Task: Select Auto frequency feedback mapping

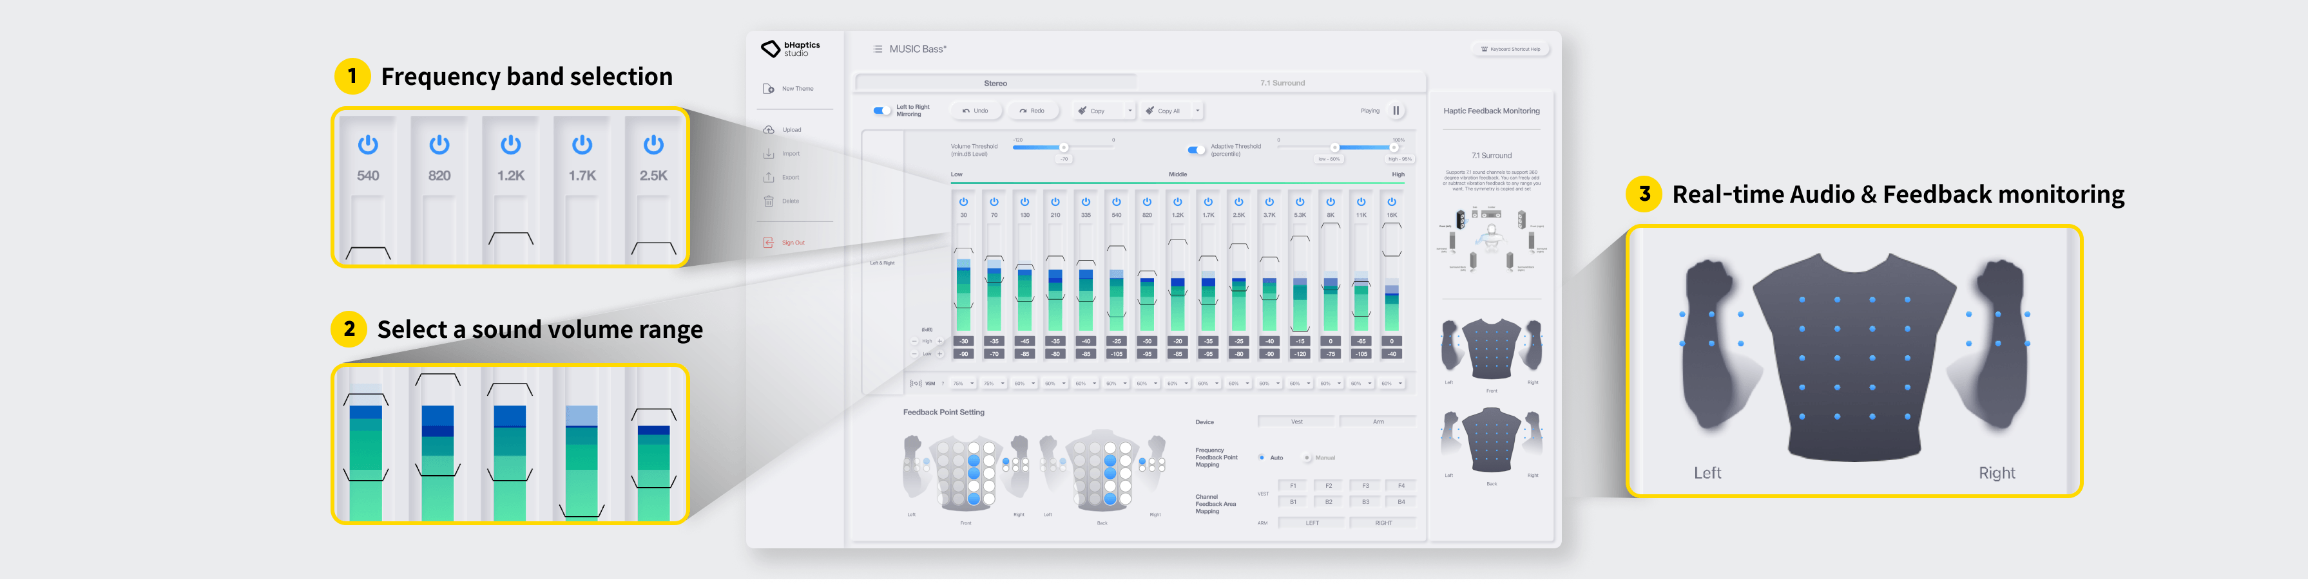Action: pyautogui.click(x=1262, y=458)
